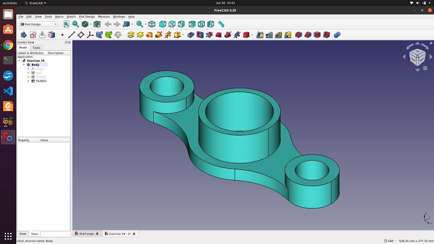Click Fit selection zoom icon
The width and height of the screenshot is (434, 244).
tap(76, 24)
